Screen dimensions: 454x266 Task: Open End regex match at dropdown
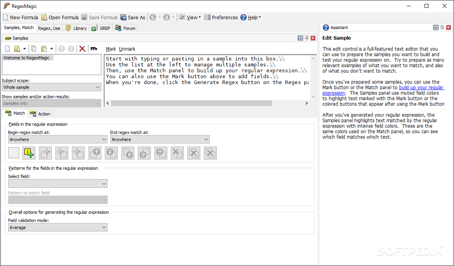point(160,139)
